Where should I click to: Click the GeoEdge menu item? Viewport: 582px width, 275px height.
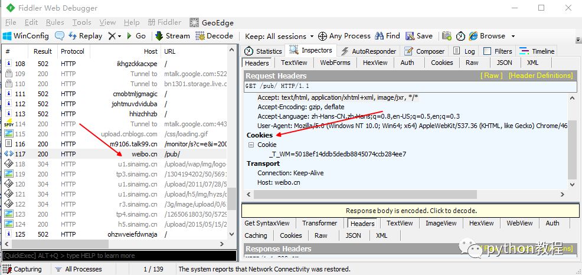coord(211,22)
